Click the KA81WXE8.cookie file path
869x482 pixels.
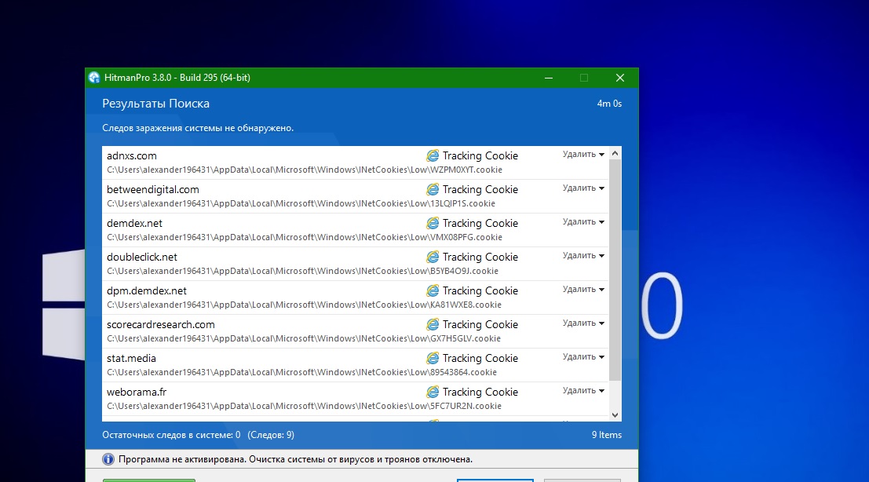coord(304,305)
